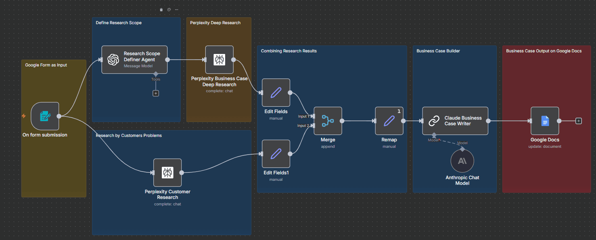Open the Google Docs document icon node
Viewport: 596px width, 240px height.
pyautogui.click(x=545, y=120)
